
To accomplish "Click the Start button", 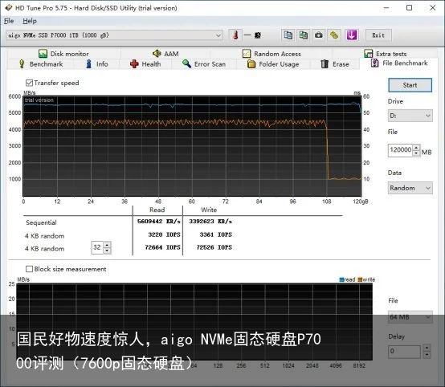I will 410,85.
